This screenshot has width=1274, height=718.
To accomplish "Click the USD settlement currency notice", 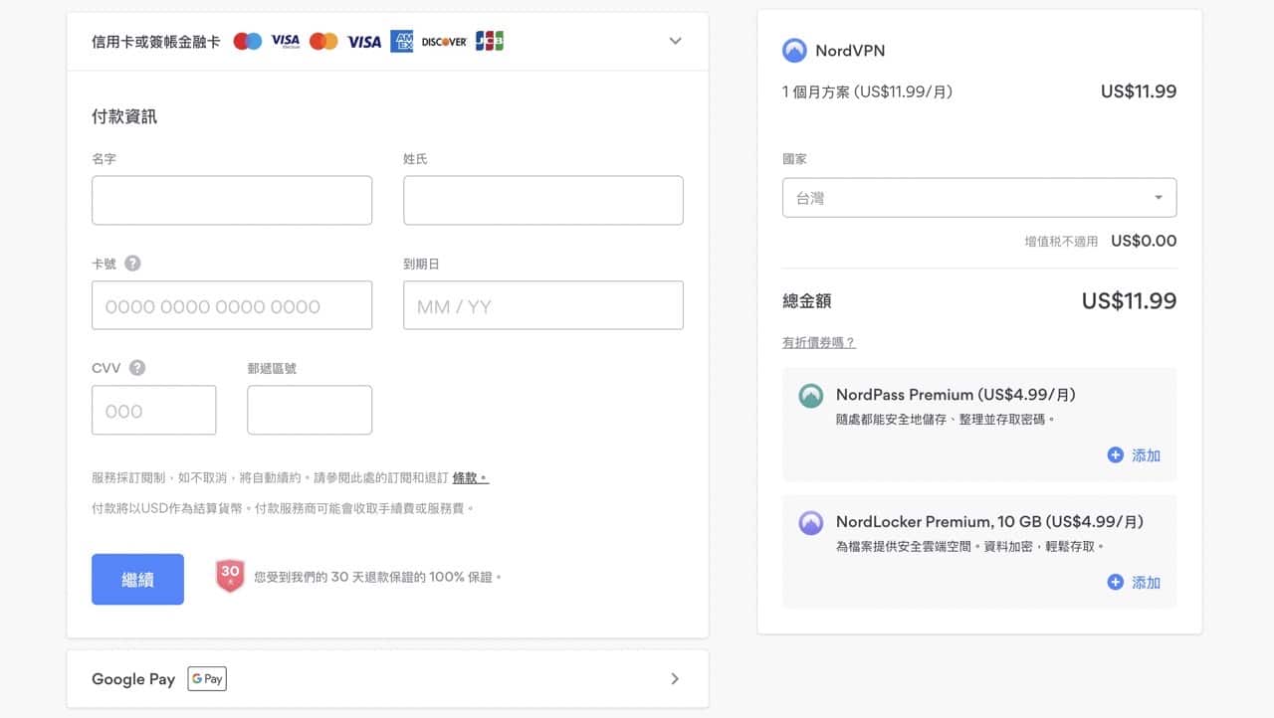I will click(x=284, y=508).
